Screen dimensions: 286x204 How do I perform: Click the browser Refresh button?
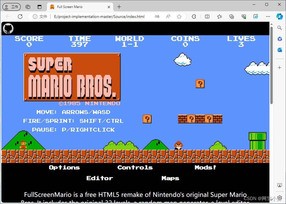click(x=20, y=17)
